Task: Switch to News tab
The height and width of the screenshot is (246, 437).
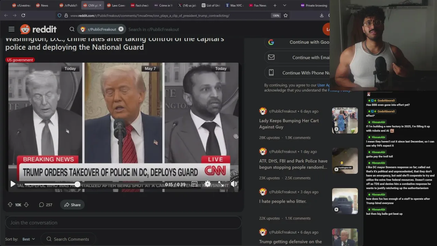Action: point(45,5)
